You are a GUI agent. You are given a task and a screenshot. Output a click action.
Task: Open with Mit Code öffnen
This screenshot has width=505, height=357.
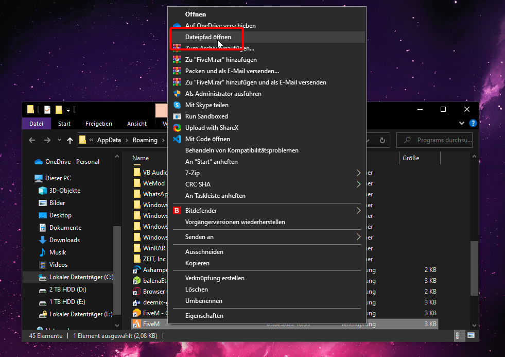[207, 139]
